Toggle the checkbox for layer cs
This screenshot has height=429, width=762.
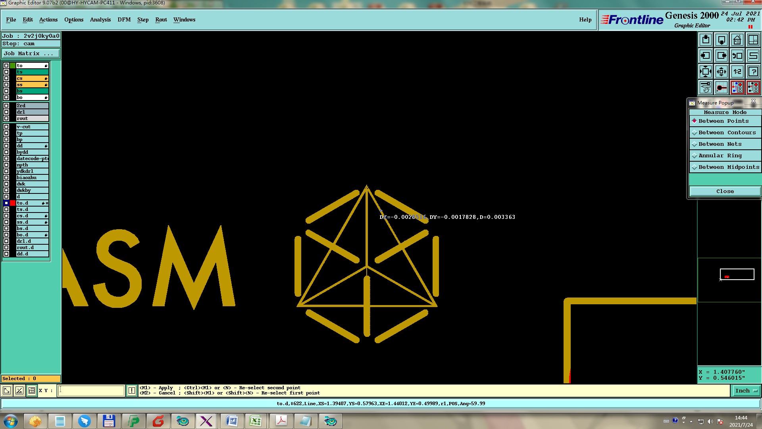pyautogui.click(x=6, y=78)
